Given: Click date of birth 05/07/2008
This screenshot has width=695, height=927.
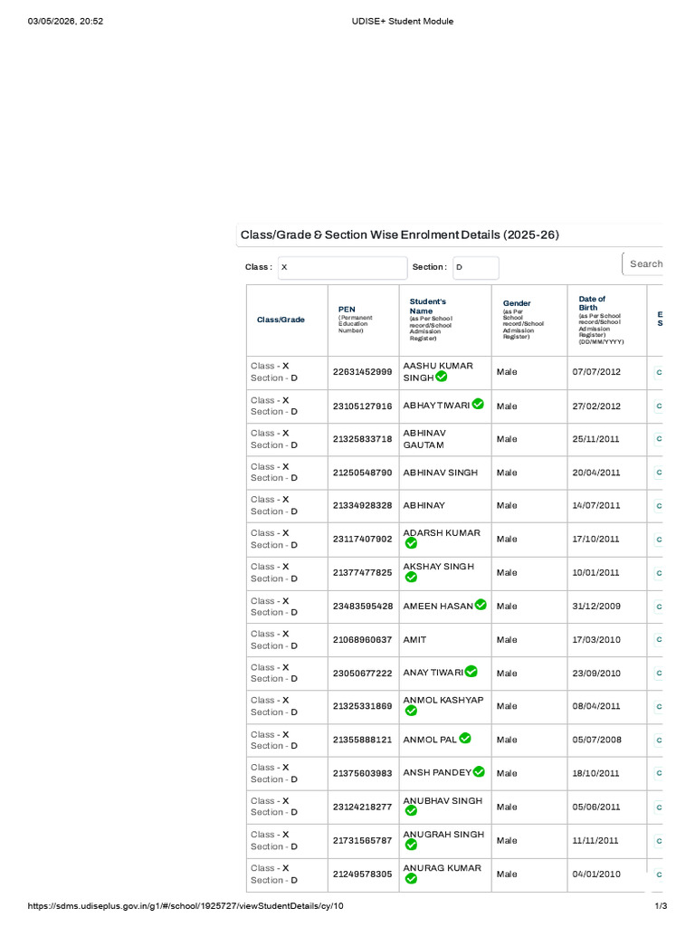Looking at the screenshot, I should tap(596, 741).
